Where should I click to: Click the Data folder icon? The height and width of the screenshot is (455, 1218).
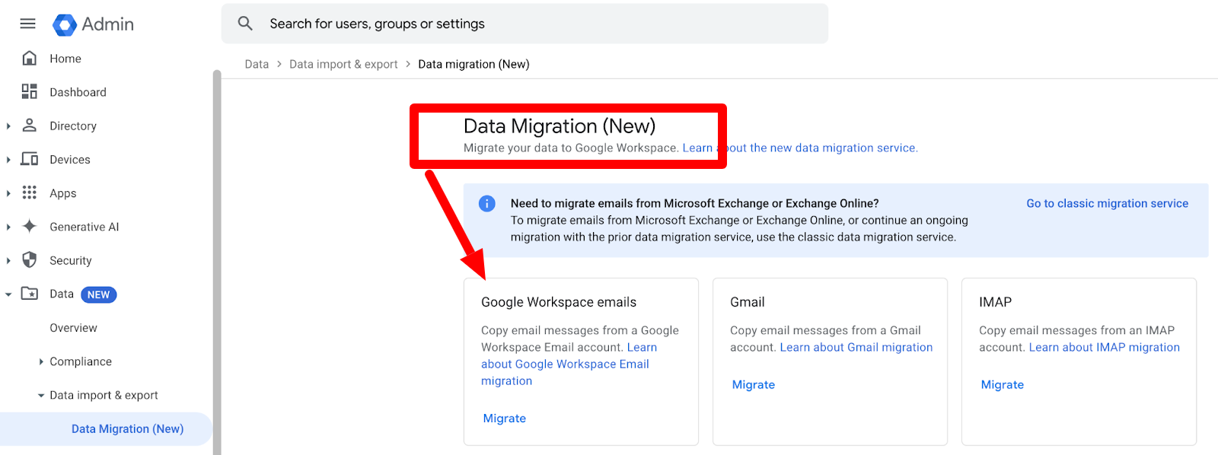pyautogui.click(x=30, y=293)
